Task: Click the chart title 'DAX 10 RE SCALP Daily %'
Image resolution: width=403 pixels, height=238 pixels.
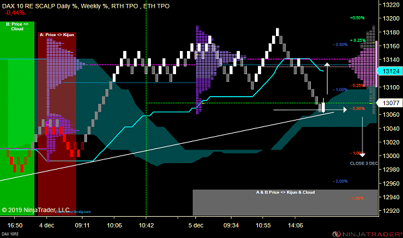Action: (x=41, y=6)
